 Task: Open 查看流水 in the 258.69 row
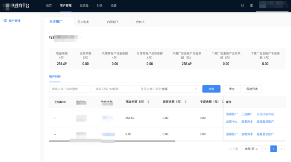pyautogui.click(x=247, y=121)
